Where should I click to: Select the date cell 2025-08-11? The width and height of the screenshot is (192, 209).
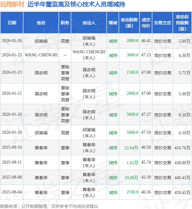[x=12, y=162]
